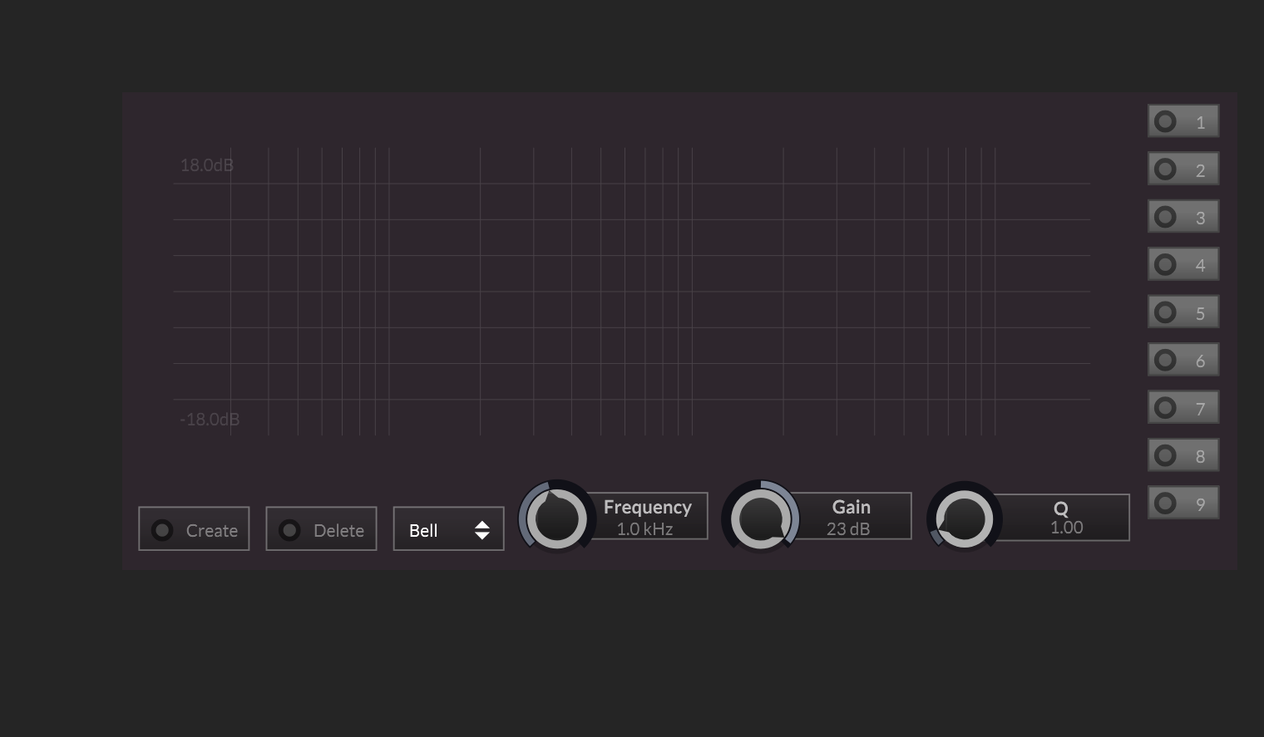
Task: Click the Frequency knob
Action: (x=557, y=518)
